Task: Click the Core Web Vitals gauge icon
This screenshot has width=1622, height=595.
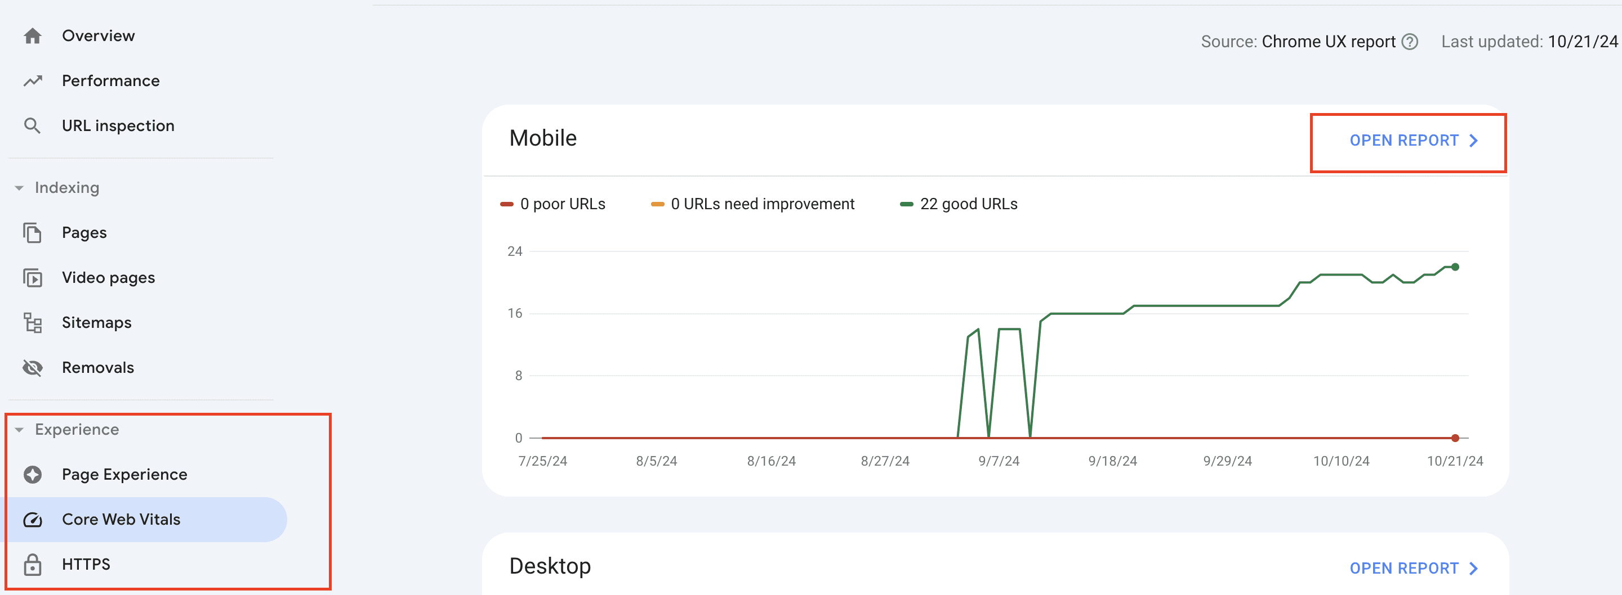Action: click(x=32, y=520)
